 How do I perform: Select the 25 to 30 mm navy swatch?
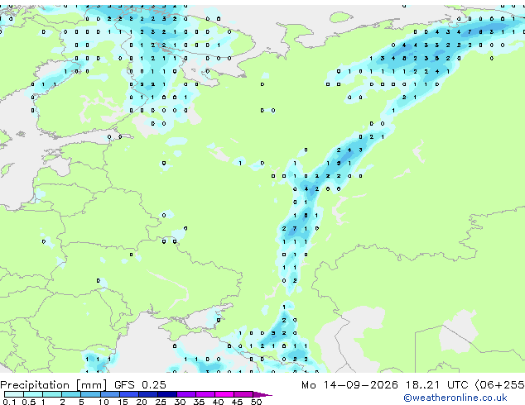click(x=167, y=394)
